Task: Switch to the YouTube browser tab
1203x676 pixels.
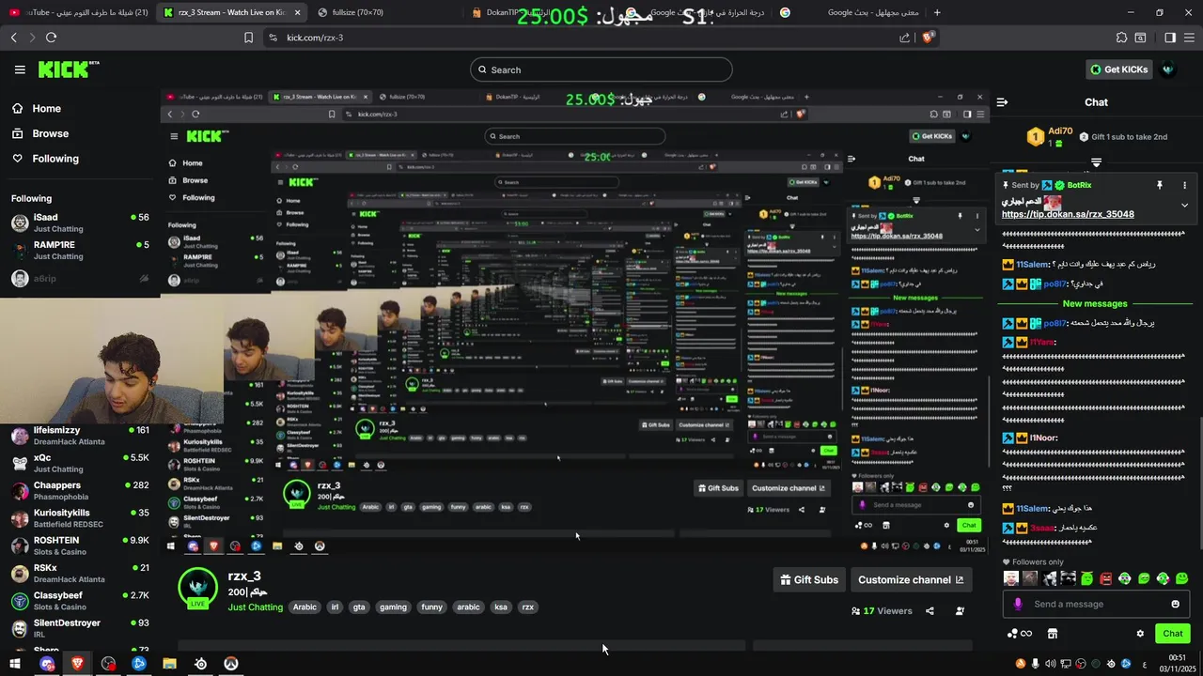Action: pos(77,12)
